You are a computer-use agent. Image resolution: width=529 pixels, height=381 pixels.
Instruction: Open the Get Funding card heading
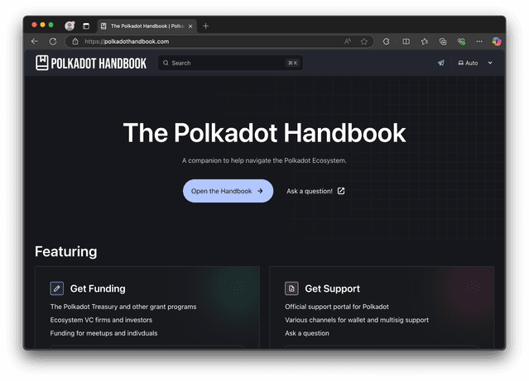pos(98,288)
